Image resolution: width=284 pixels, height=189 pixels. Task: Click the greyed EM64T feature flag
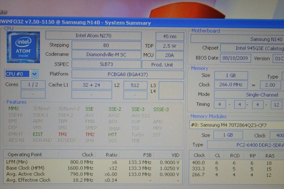click(16, 134)
